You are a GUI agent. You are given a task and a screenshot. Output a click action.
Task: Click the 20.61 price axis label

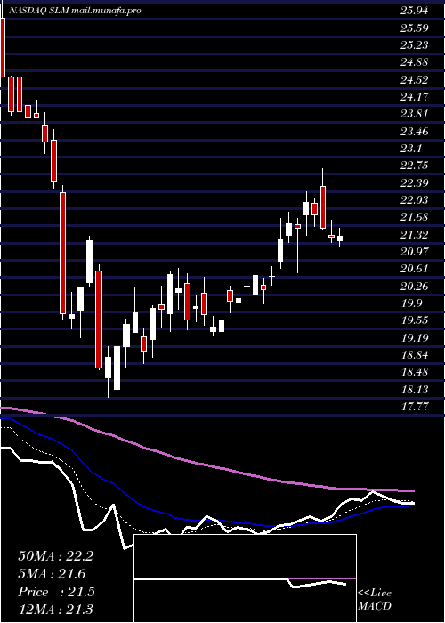pos(415,269)
